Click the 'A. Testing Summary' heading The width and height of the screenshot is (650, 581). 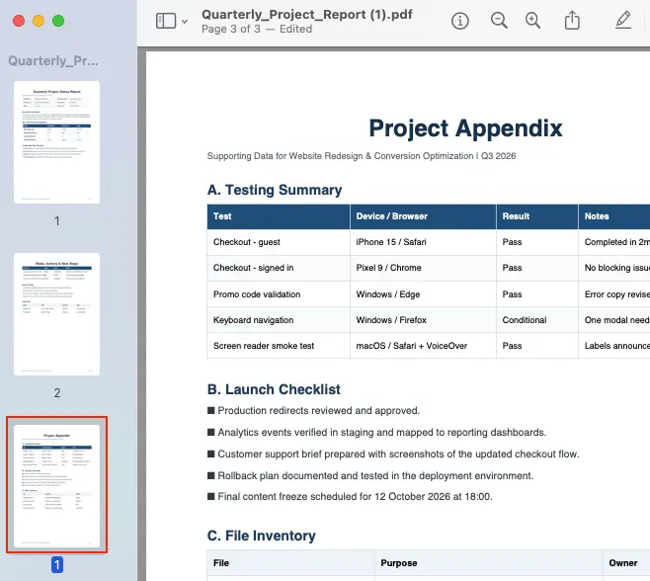(275, 190)
